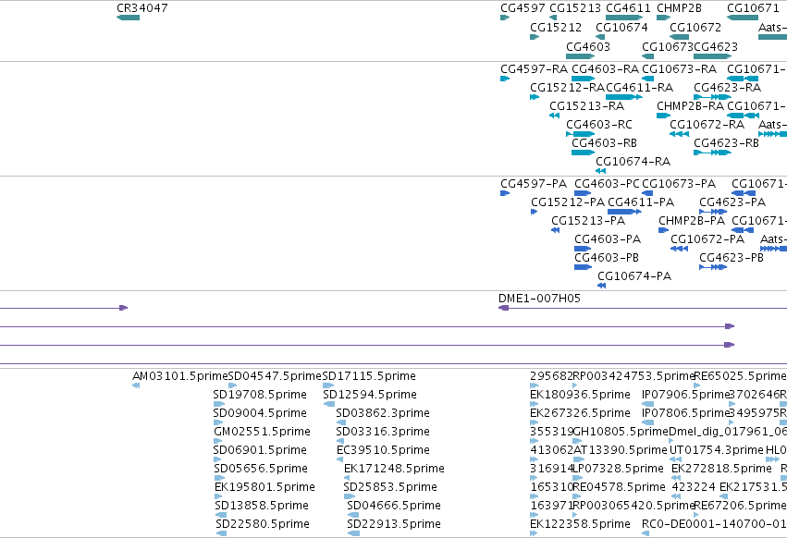Click the CG4603-PA protein label
This screenshot has width=787, height=538.
coord(608,239)
